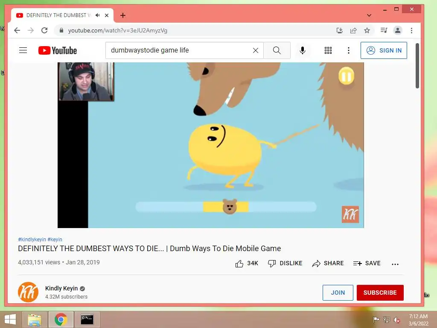
Task: Open media control icon in Chrome toolbar
Action: [x=384, y=30]
